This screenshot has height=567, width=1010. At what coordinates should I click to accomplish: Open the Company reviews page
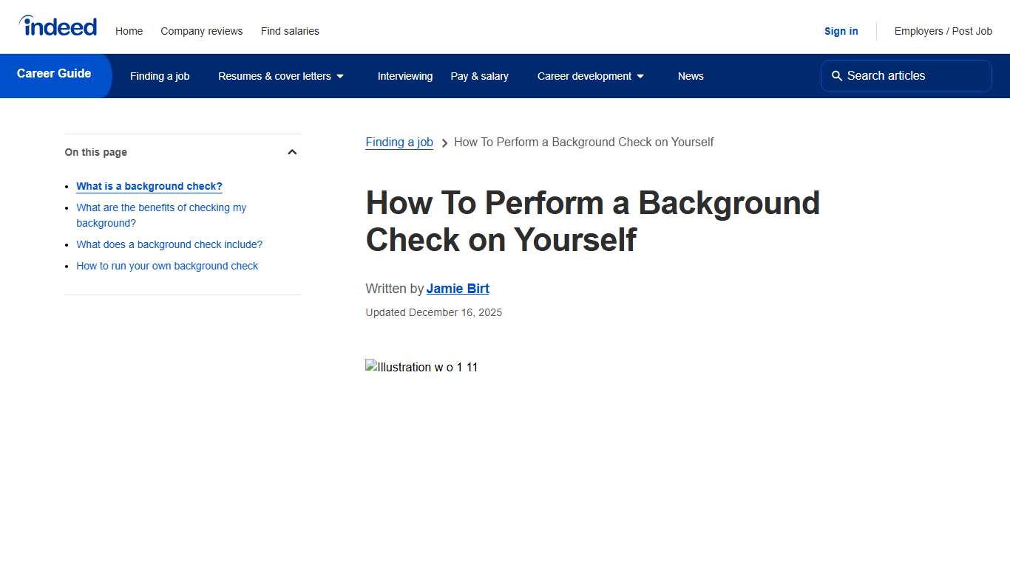tap(201, 31)
